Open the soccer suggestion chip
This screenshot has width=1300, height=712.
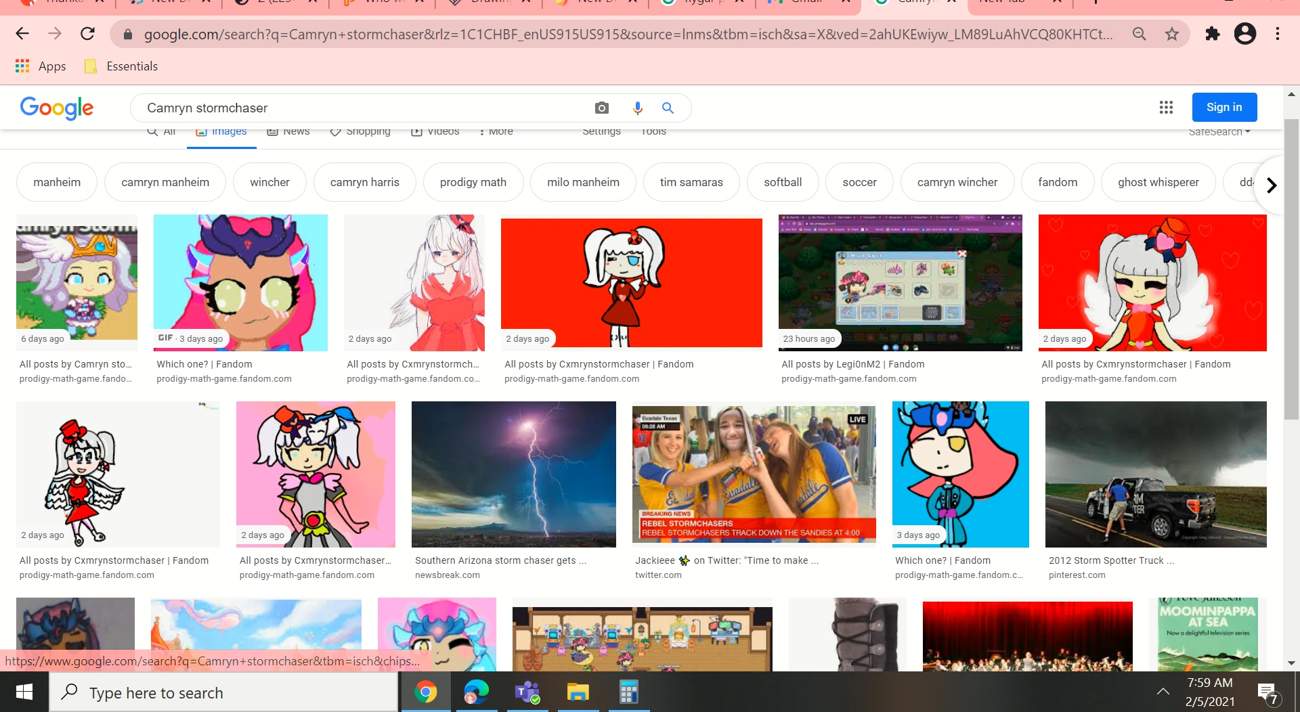pos(859,182)
